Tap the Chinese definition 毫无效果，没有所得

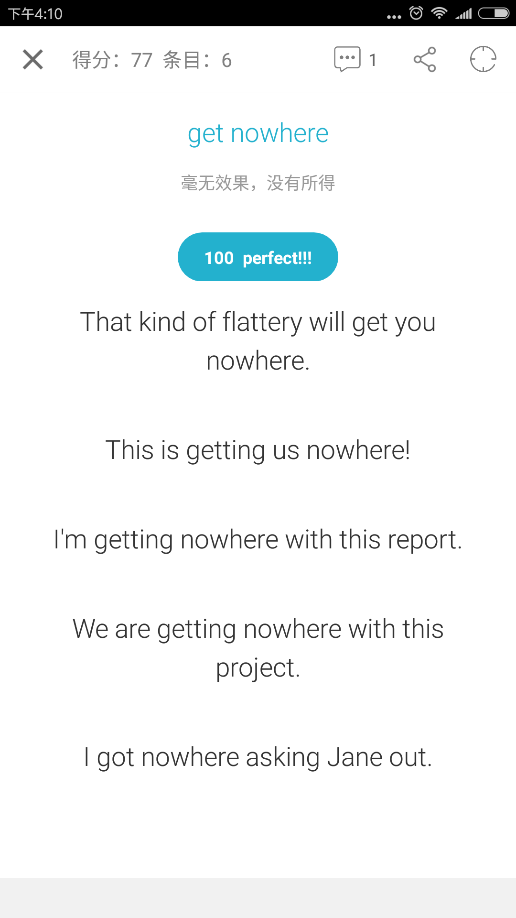258,183
